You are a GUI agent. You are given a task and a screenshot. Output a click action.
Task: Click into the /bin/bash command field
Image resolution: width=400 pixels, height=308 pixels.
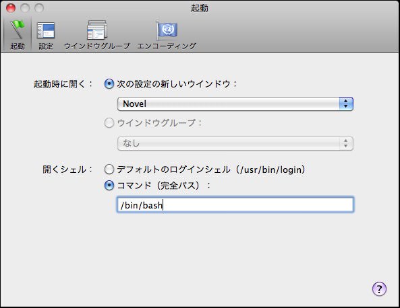235,204
